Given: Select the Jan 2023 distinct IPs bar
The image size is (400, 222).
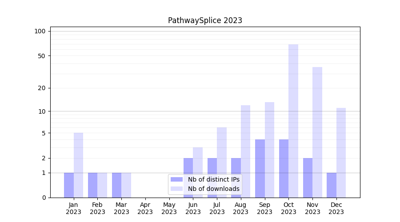Looking at the screenshot, I should point(69,185).
